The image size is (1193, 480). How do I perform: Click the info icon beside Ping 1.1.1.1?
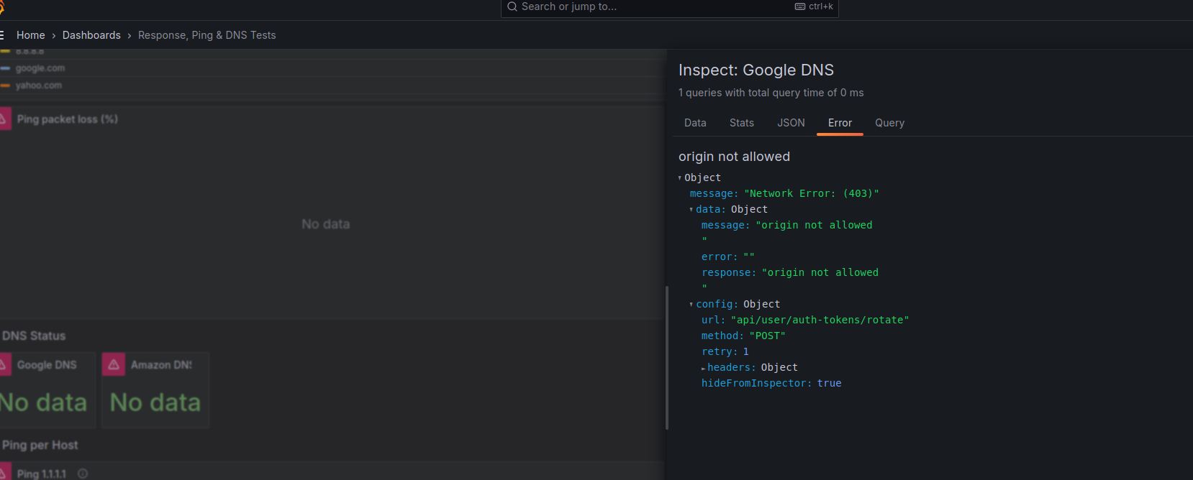[83, 474]
